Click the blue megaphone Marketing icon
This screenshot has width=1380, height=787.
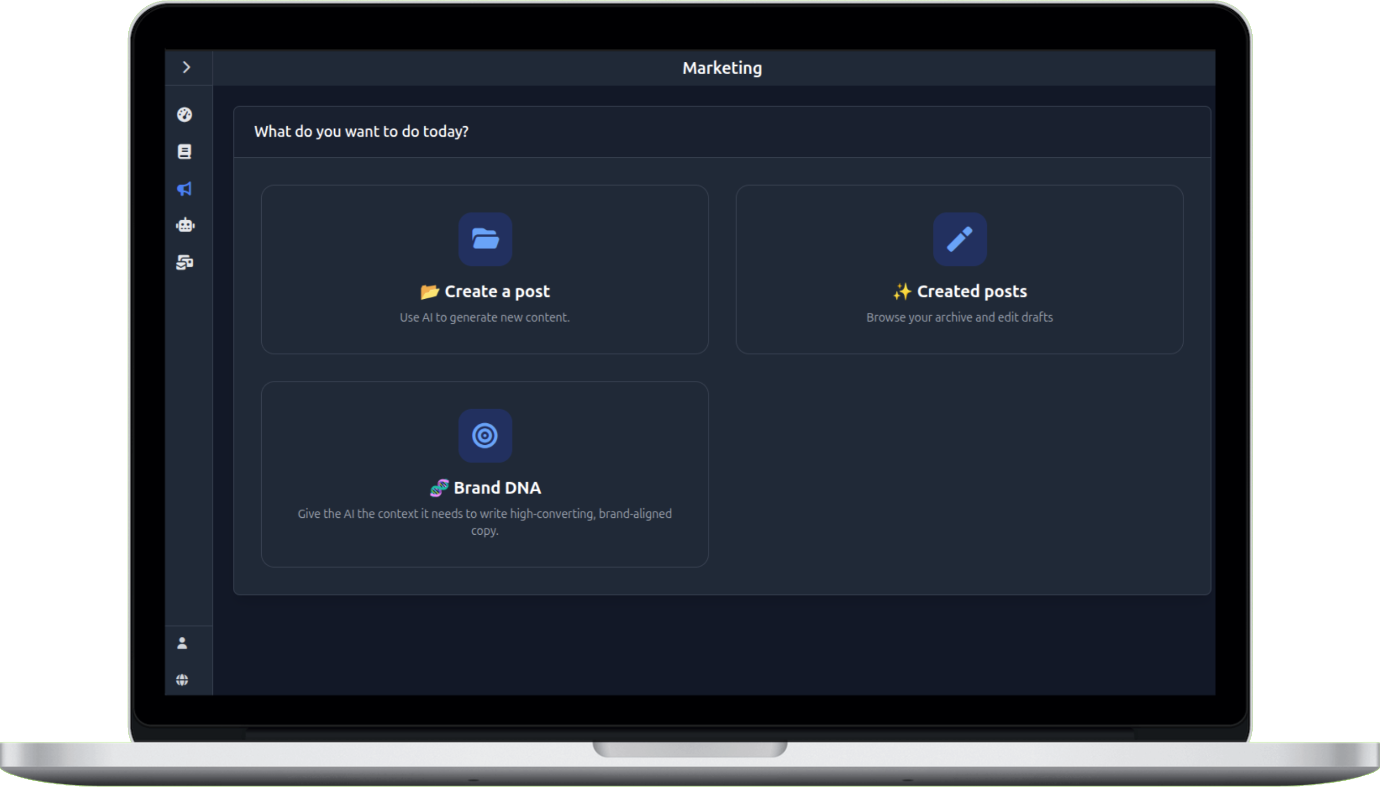tap(185, 188)
